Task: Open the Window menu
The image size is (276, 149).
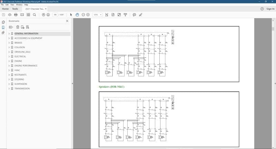Action: [19, 5]
